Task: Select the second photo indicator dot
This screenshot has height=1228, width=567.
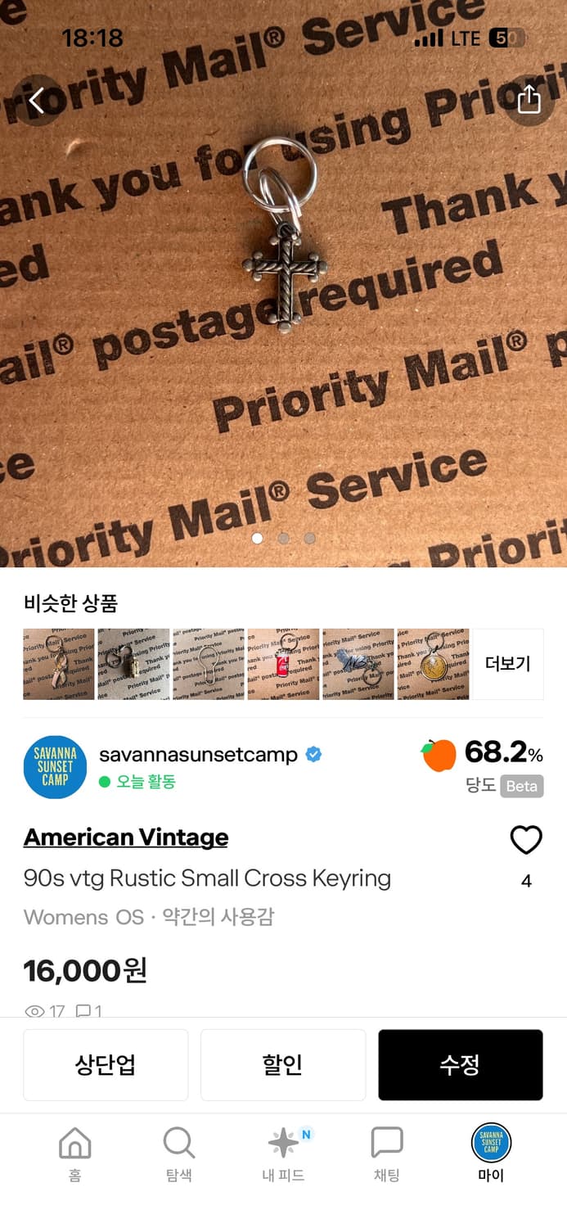Action: point(284,539)
